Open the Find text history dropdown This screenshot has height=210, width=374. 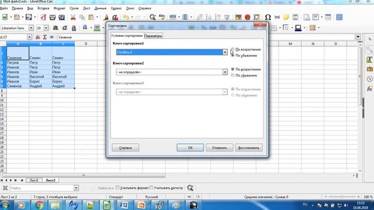tap(76, 188)
